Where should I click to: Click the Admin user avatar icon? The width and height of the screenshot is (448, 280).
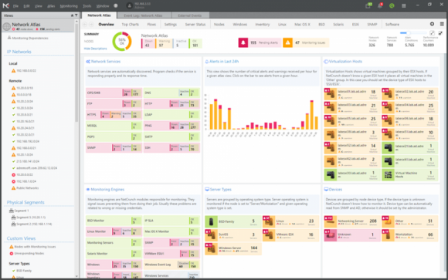pos(130,5)
